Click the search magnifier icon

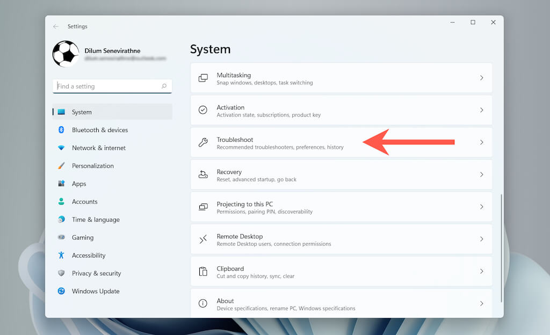tap(164, 86)
